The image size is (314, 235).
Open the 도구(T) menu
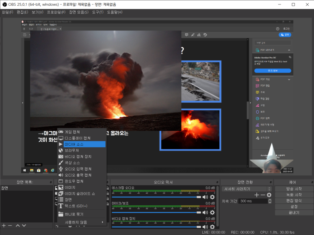point(98,12)
